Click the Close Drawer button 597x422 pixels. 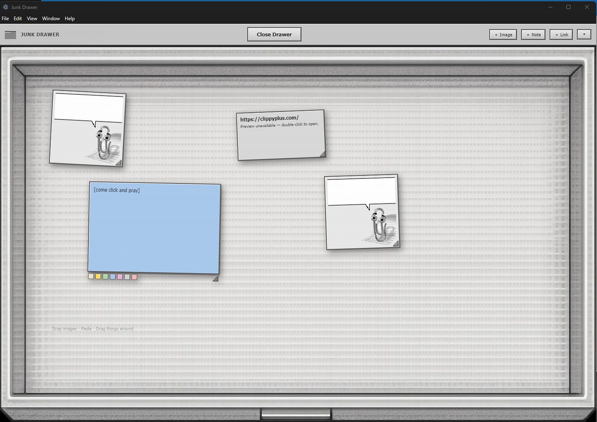(x=274, y=34)
